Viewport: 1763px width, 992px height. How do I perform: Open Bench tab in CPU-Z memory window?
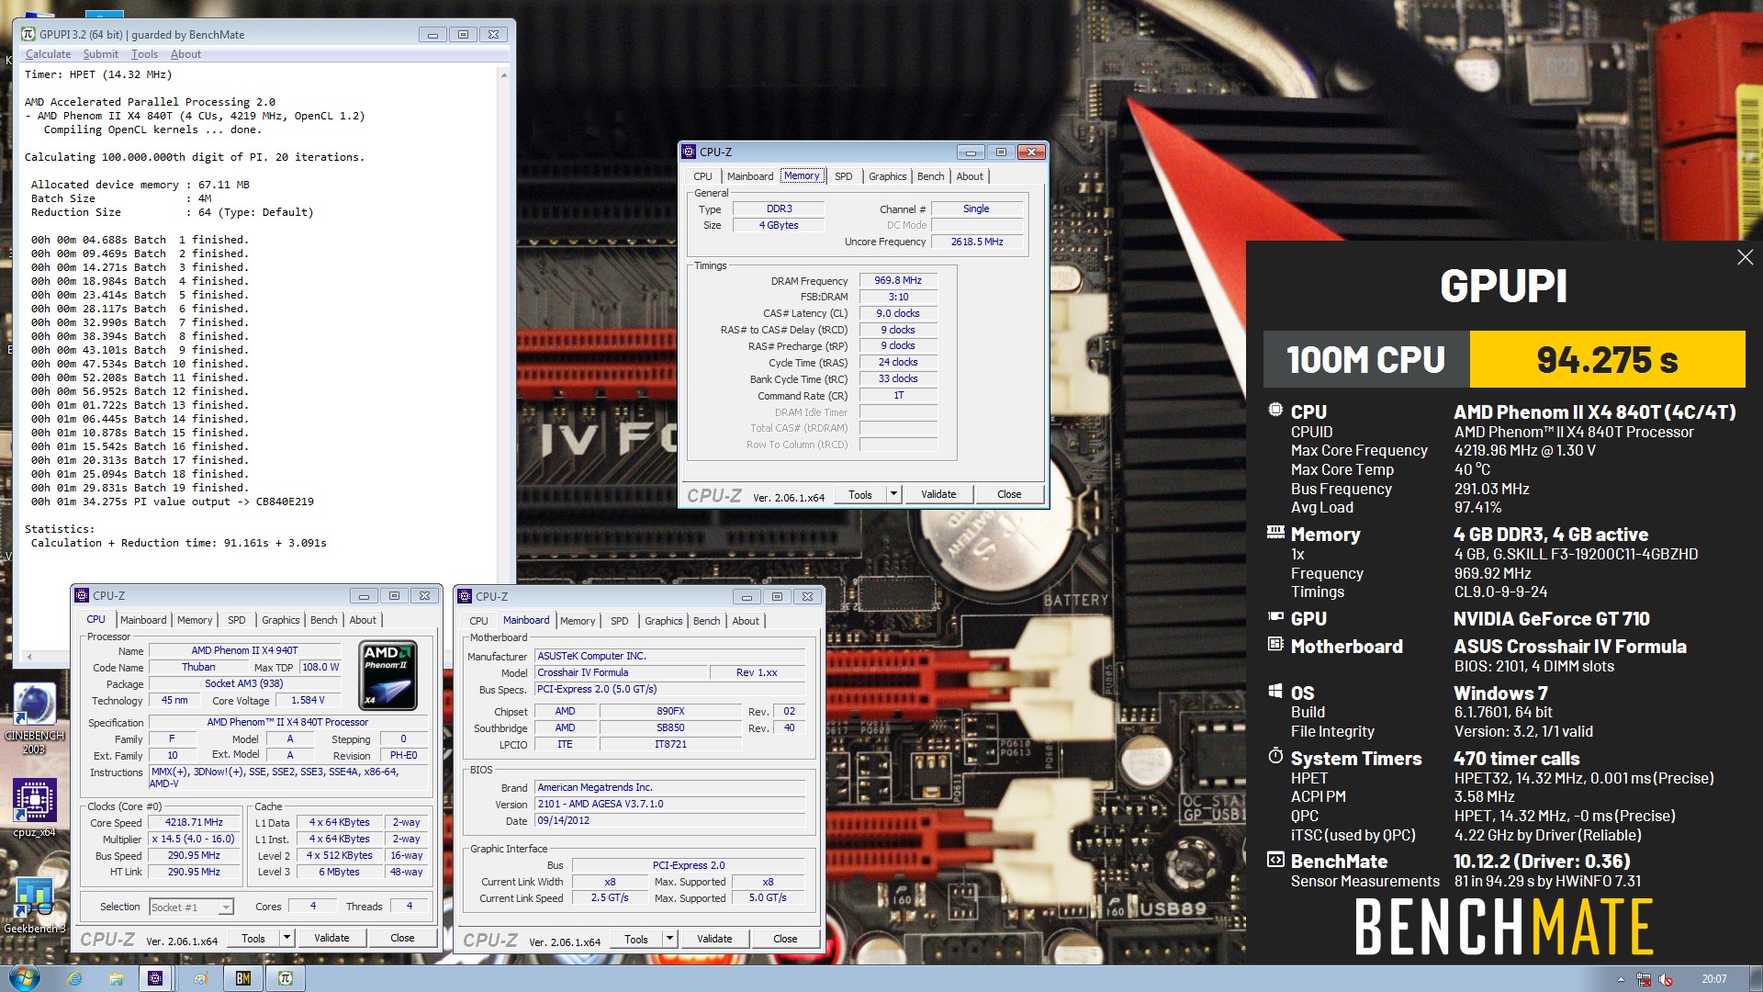[x=930, y=176]
